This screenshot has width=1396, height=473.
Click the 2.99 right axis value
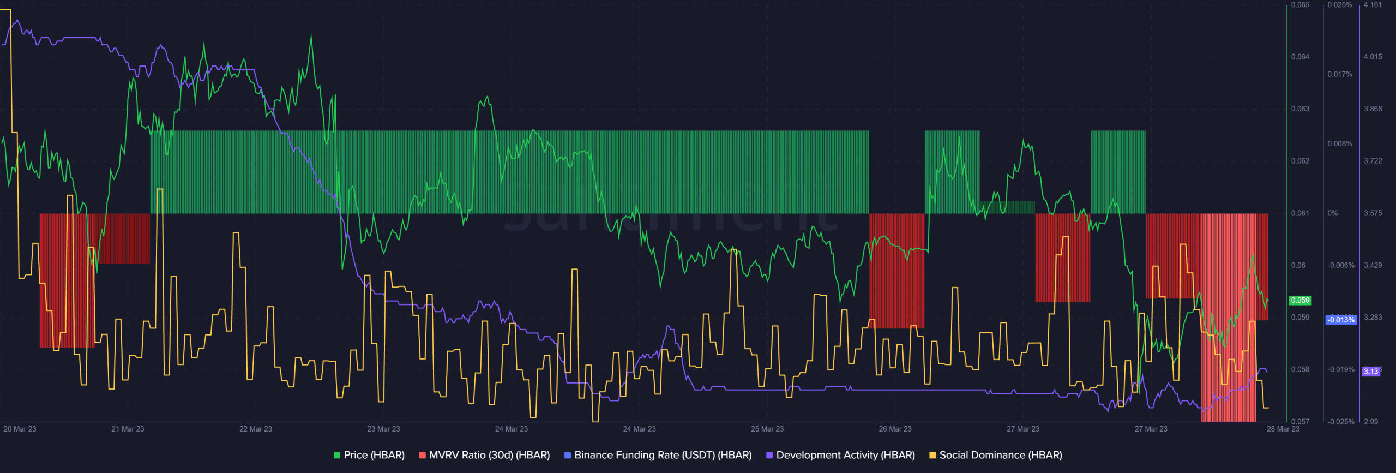pos(1371,422)
